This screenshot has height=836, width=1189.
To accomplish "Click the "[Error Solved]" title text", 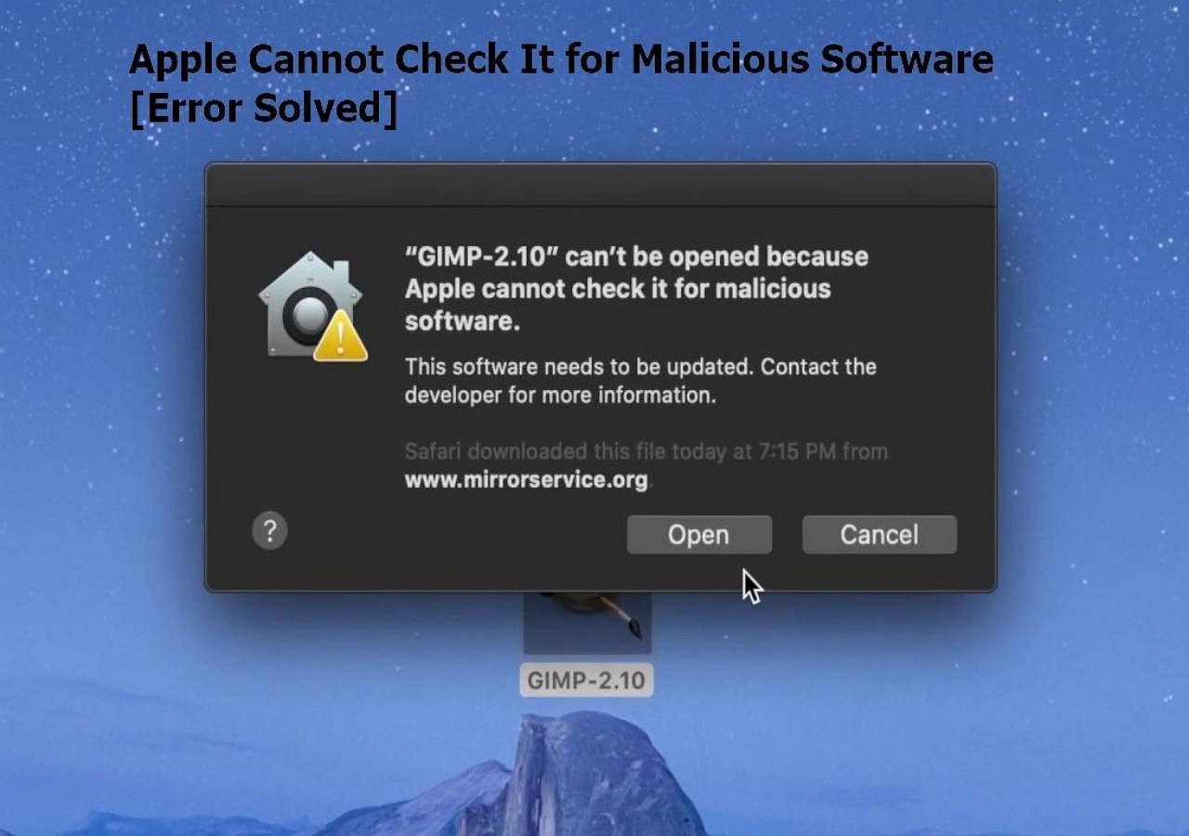I will [264, 109].
